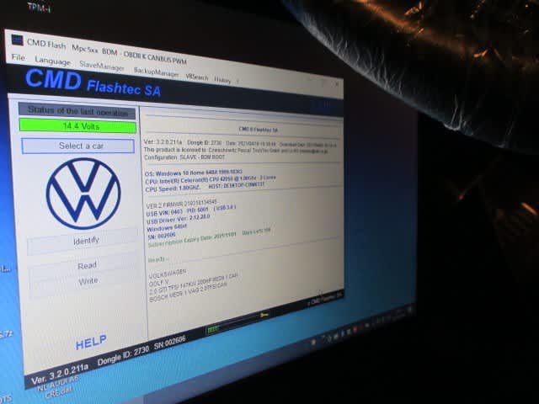Image resolution: width=539 pixels, height=404 pixels.
Task: Open the Language menu
Action: point(52,61)
